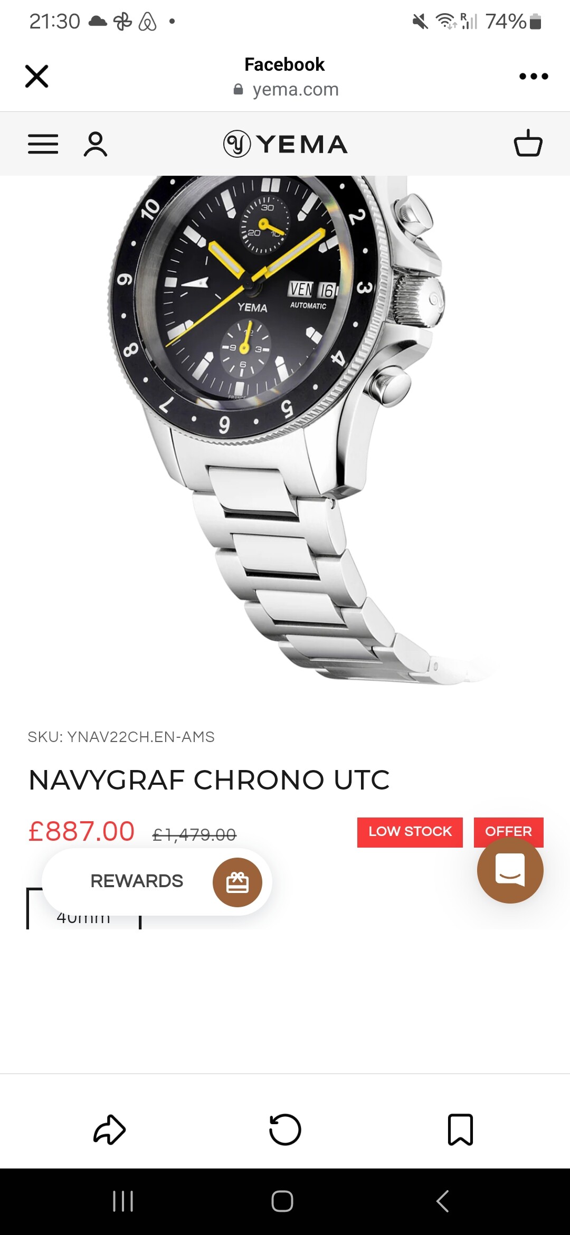Reload the page with refresh icon

285,1129
